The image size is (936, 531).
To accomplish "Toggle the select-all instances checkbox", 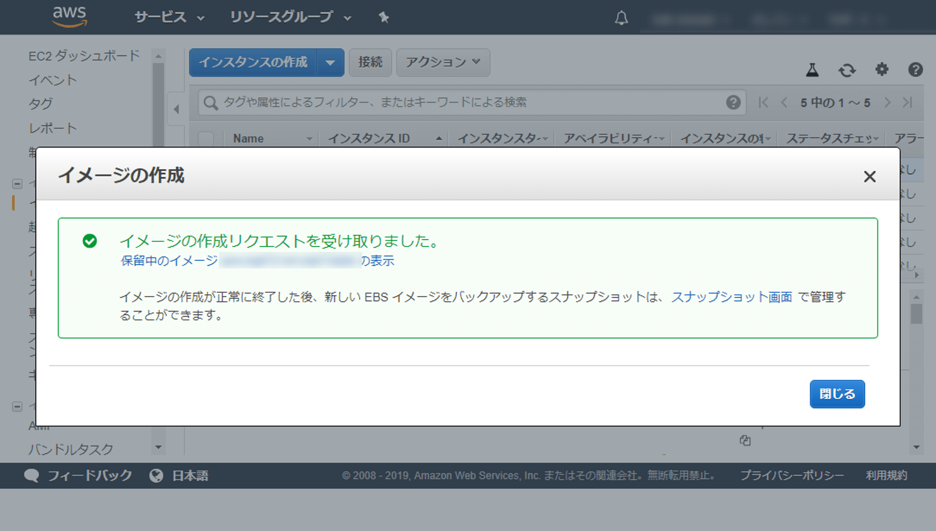I will (207, 139).
